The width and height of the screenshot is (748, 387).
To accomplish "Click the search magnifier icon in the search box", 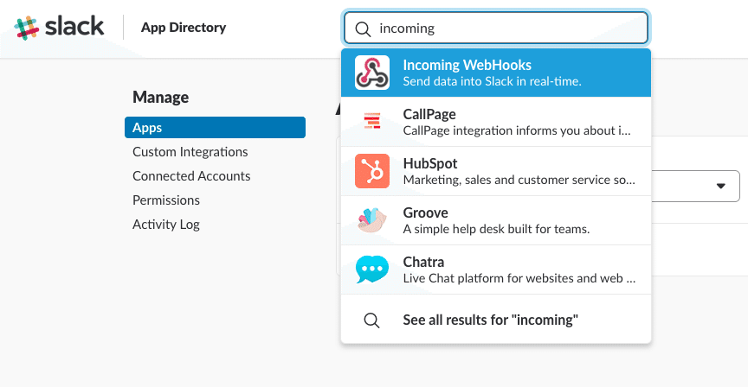I will pos(363,29).
